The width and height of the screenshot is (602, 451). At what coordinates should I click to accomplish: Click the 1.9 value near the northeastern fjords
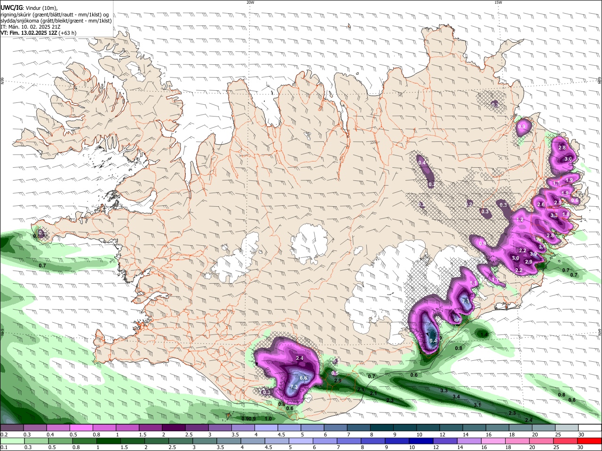569,180
